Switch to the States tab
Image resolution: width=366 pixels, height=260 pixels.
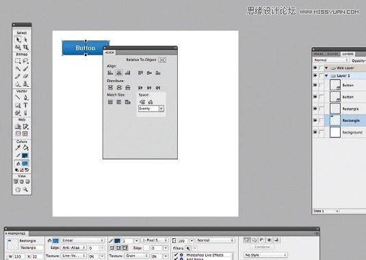332,54
